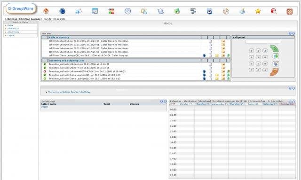Open Monday 27 in calendar week view

click(x=186, y=104)
